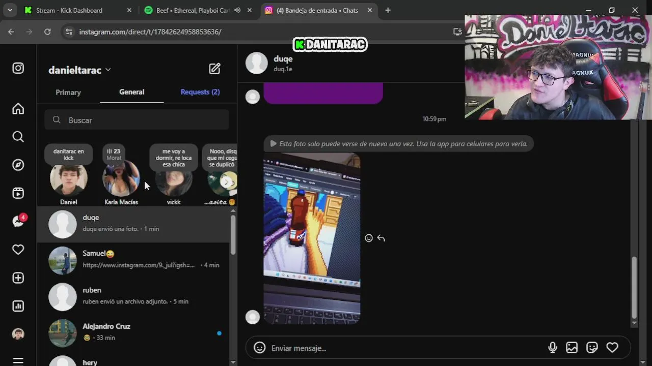This screenshot has width=652, height=366.
Task: Open duqe profile from chat header
Action: coord(283,59)
